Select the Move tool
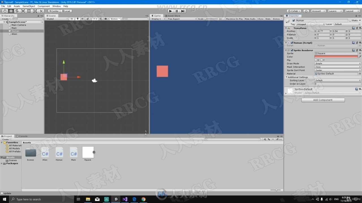362x203 pixels. 11,11
